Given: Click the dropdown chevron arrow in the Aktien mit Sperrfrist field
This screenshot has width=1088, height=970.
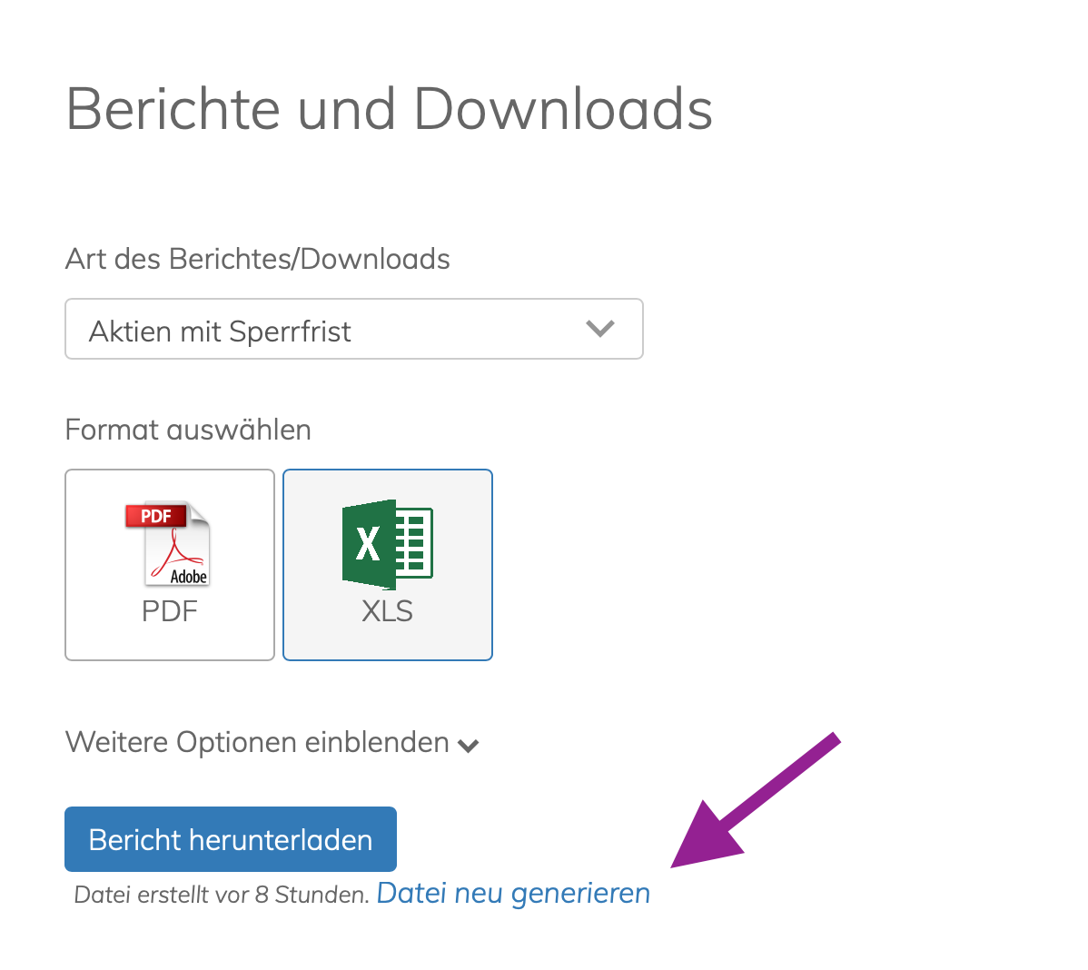Looking at the screenshot, I should click(600, 329).
